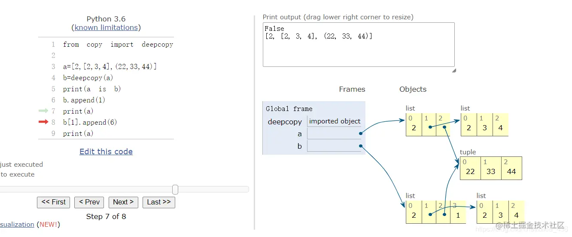Jump to start with << First button
Image resolution: width=572 pixels, height=237 pixels.
[x=54, y=202]
